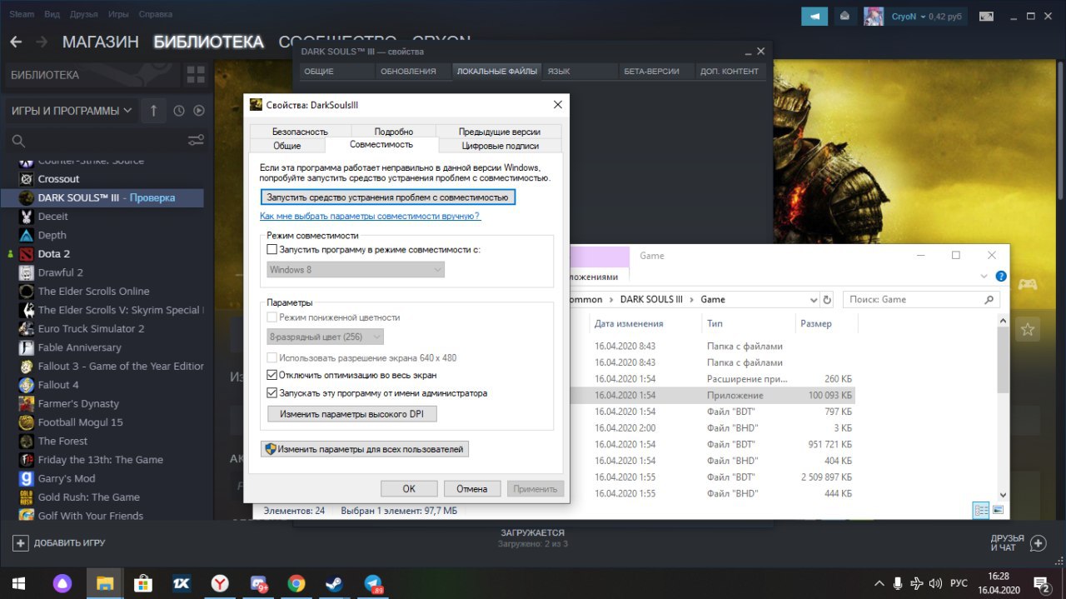Open the library advanced filter sliders icon
This screenshot has height=599, width=1066.
point(196,140)
